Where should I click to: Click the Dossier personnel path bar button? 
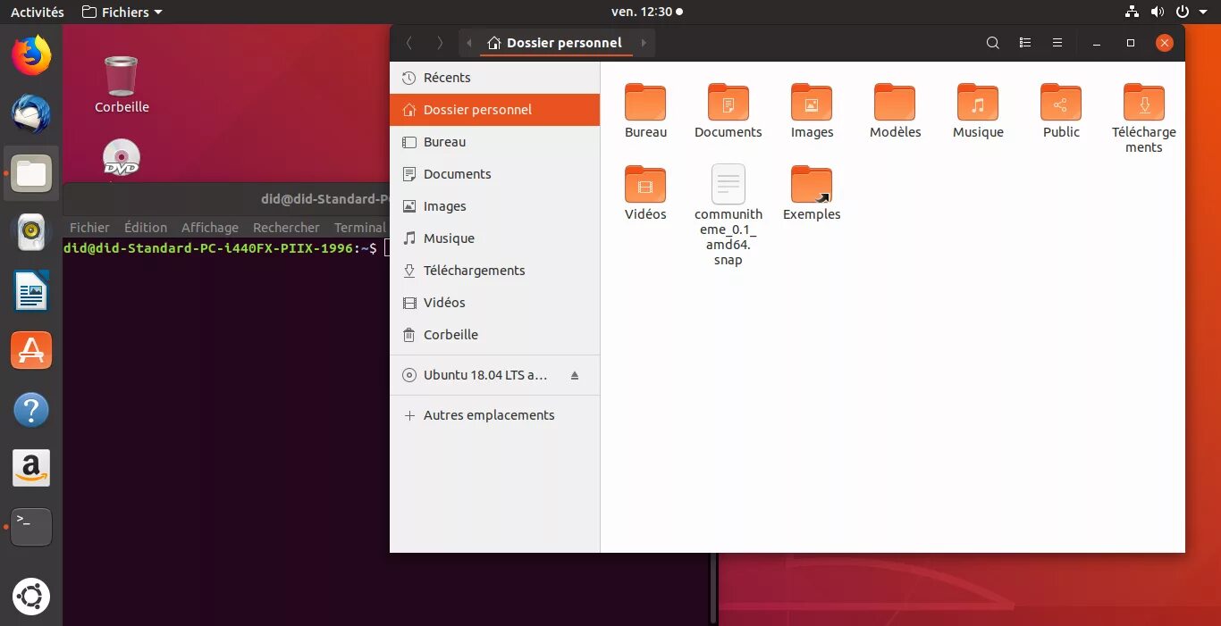coord(556,43)
